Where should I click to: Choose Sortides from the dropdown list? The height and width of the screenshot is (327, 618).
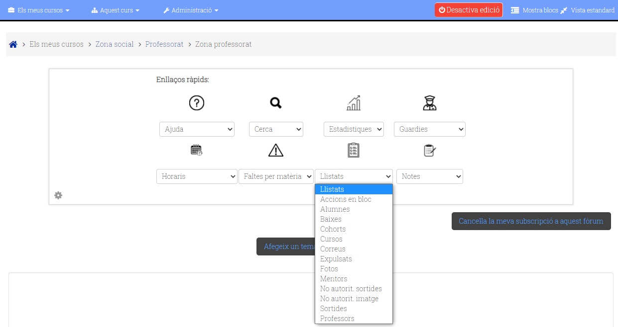pos(354,309)
